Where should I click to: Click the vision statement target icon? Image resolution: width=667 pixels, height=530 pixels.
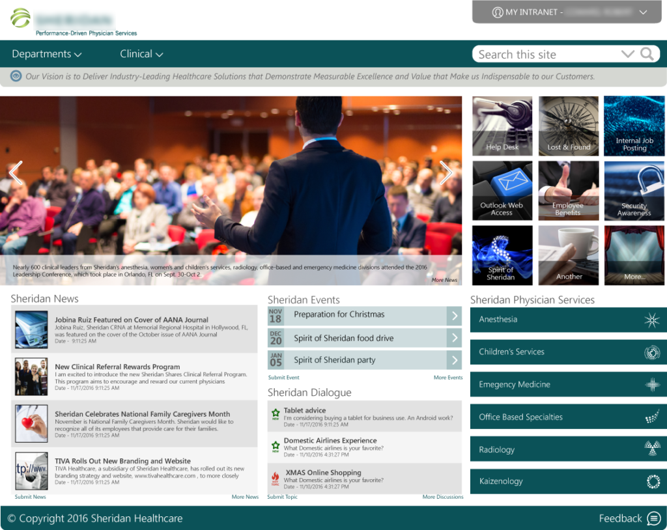pos(16,76)
